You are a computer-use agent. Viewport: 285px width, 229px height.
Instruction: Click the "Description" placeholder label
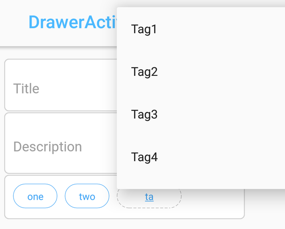click(48, 146)
